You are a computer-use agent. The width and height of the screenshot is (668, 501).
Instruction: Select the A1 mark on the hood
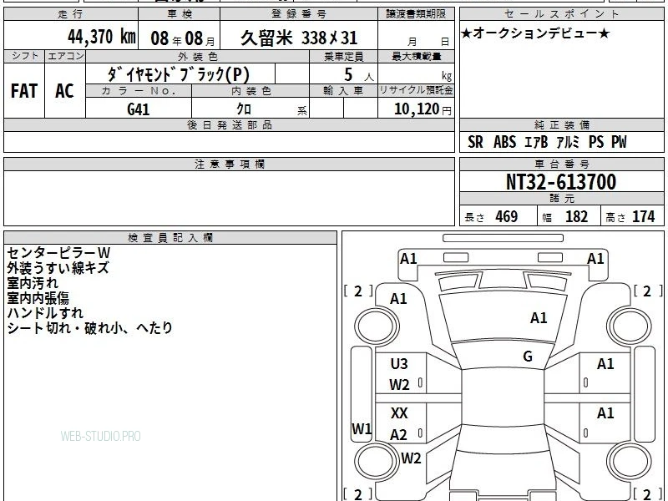pyautogui.click(x=539, y=318)
